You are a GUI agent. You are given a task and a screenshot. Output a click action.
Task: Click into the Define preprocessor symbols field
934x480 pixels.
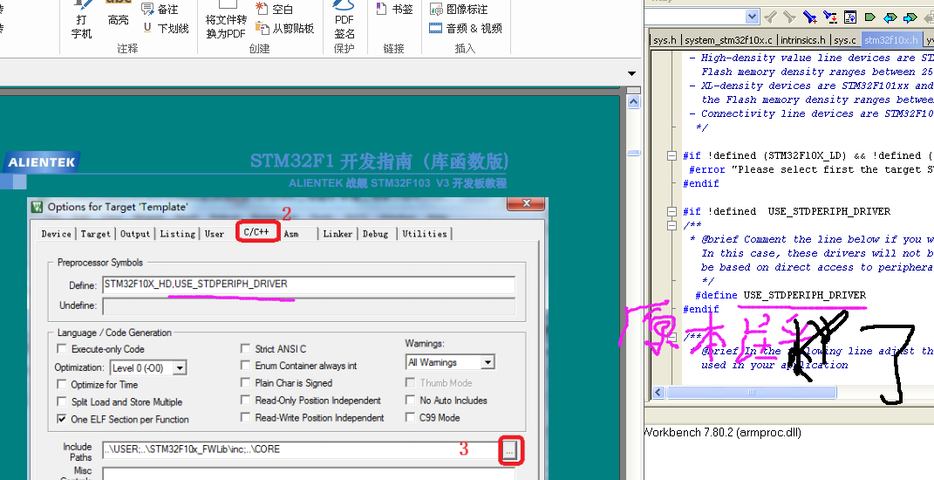tap(309, 285)
